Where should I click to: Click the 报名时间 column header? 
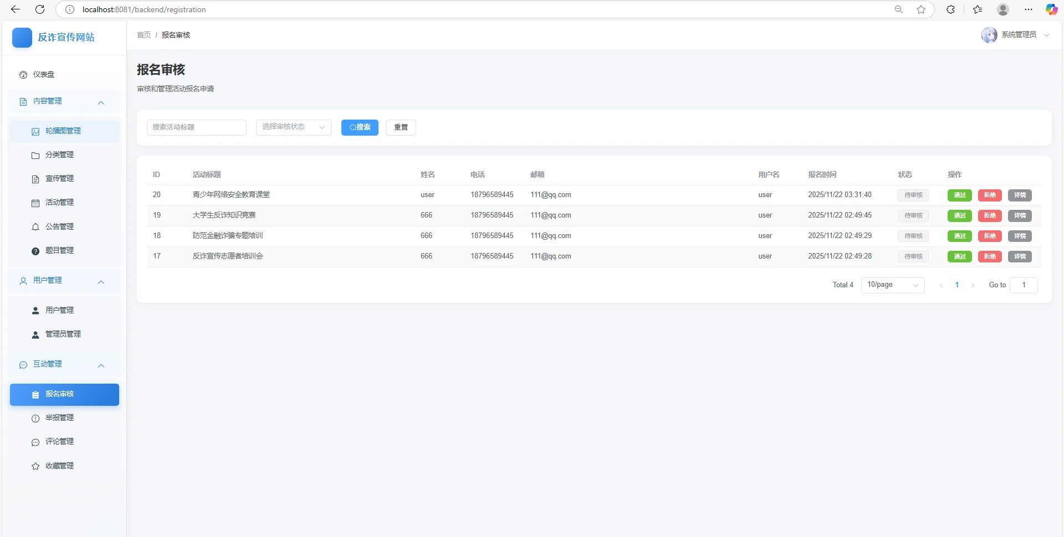822,175
